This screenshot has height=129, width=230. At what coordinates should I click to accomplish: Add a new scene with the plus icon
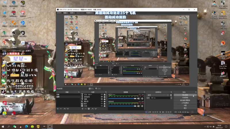[58, 109]
